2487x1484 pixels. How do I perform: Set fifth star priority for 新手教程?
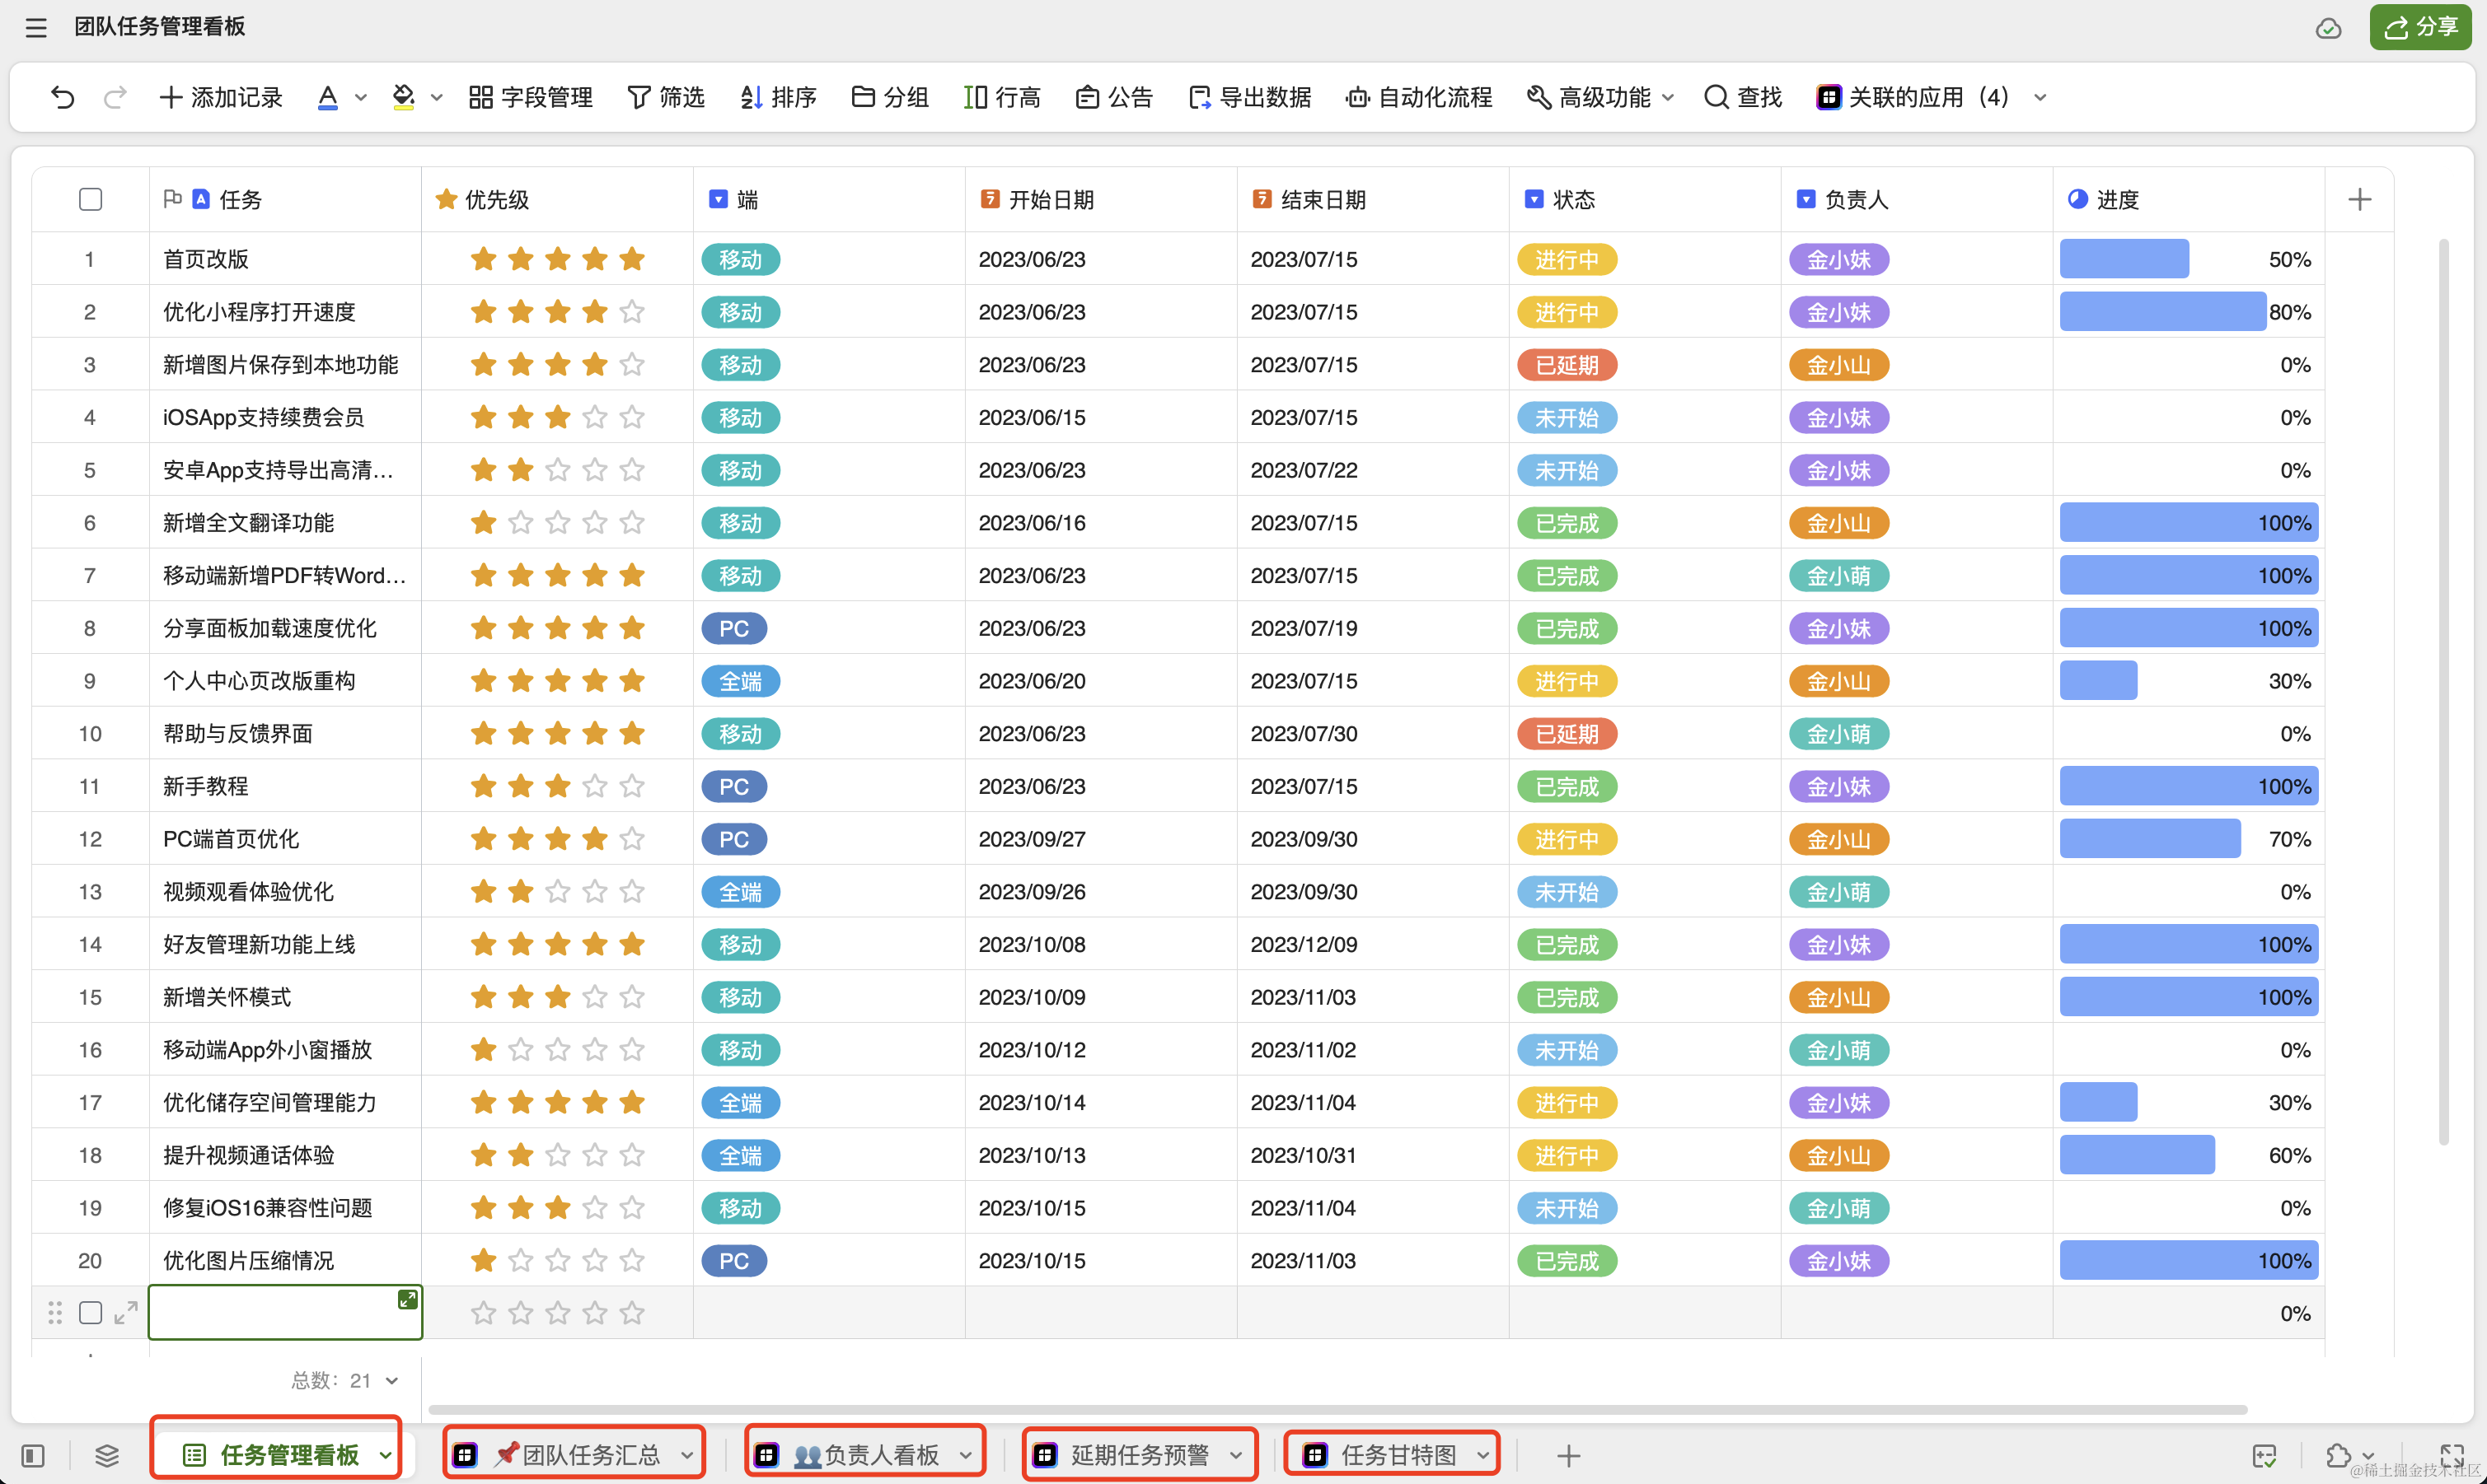(x=631, y=786)
